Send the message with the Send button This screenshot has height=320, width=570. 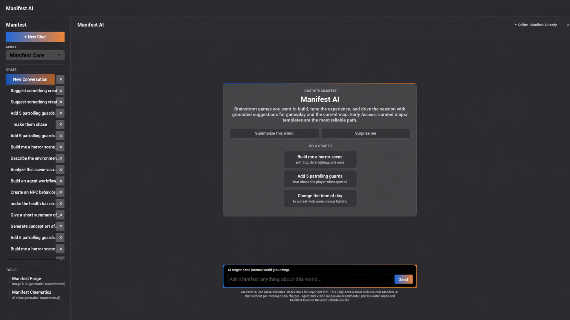[x=403, y=279]
